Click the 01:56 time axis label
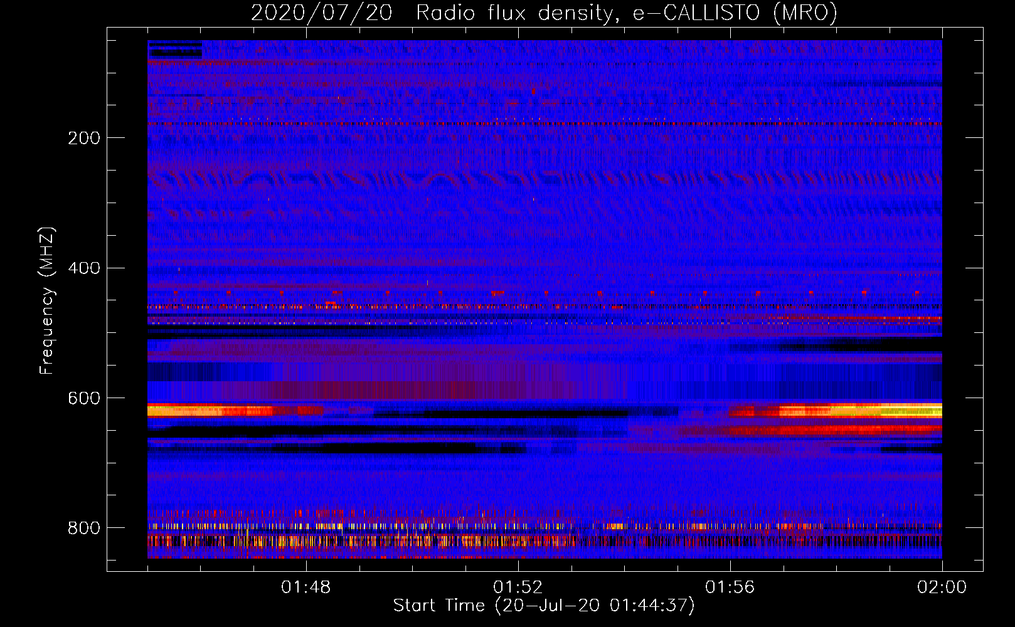This screenshot has width=1015, height=627. pos(730,587)
